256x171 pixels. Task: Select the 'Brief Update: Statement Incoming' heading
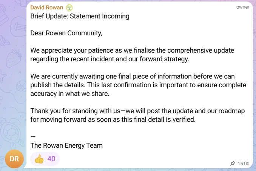pyautogui.click(x=80, y=16)
